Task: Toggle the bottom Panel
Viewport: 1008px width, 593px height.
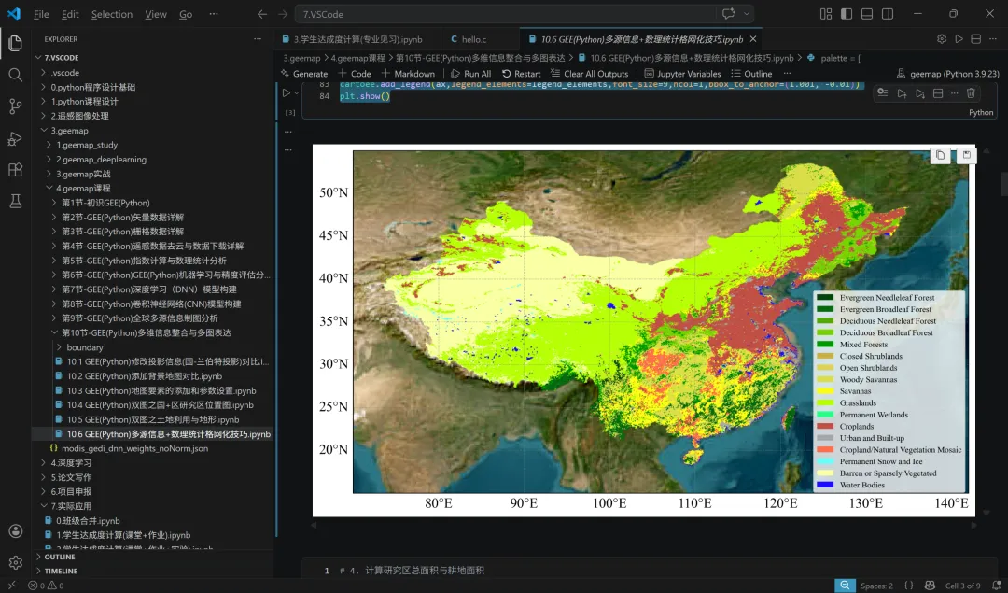Action: coord(867,13)
